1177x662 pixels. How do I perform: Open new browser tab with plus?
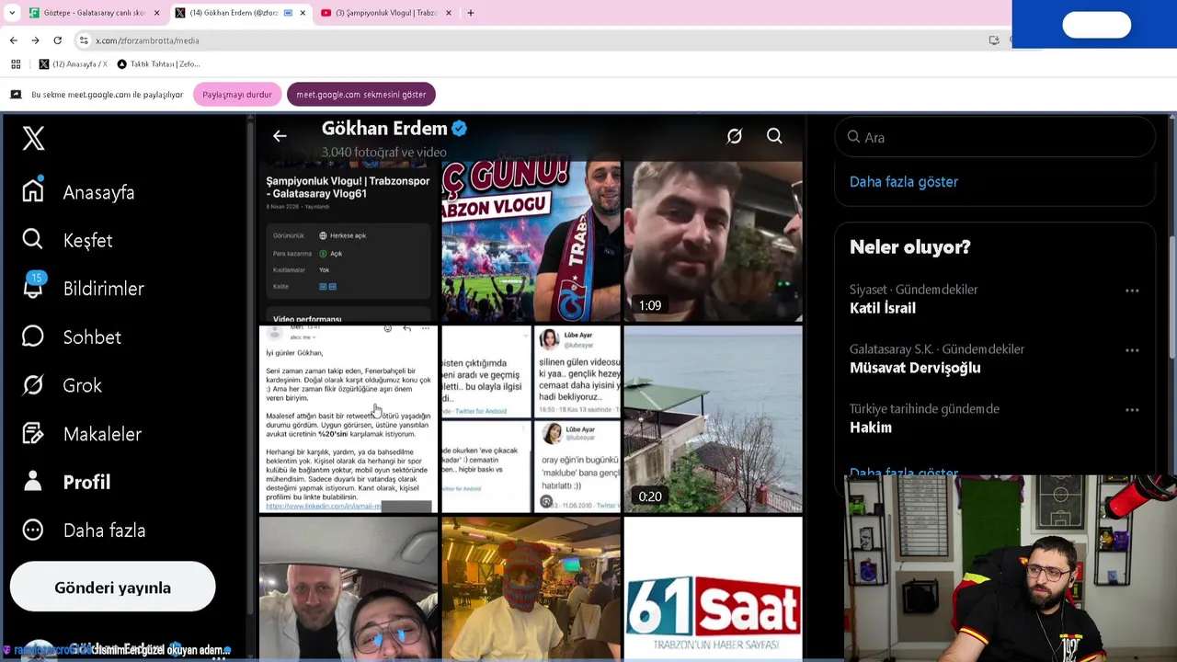tap(470, 13)
